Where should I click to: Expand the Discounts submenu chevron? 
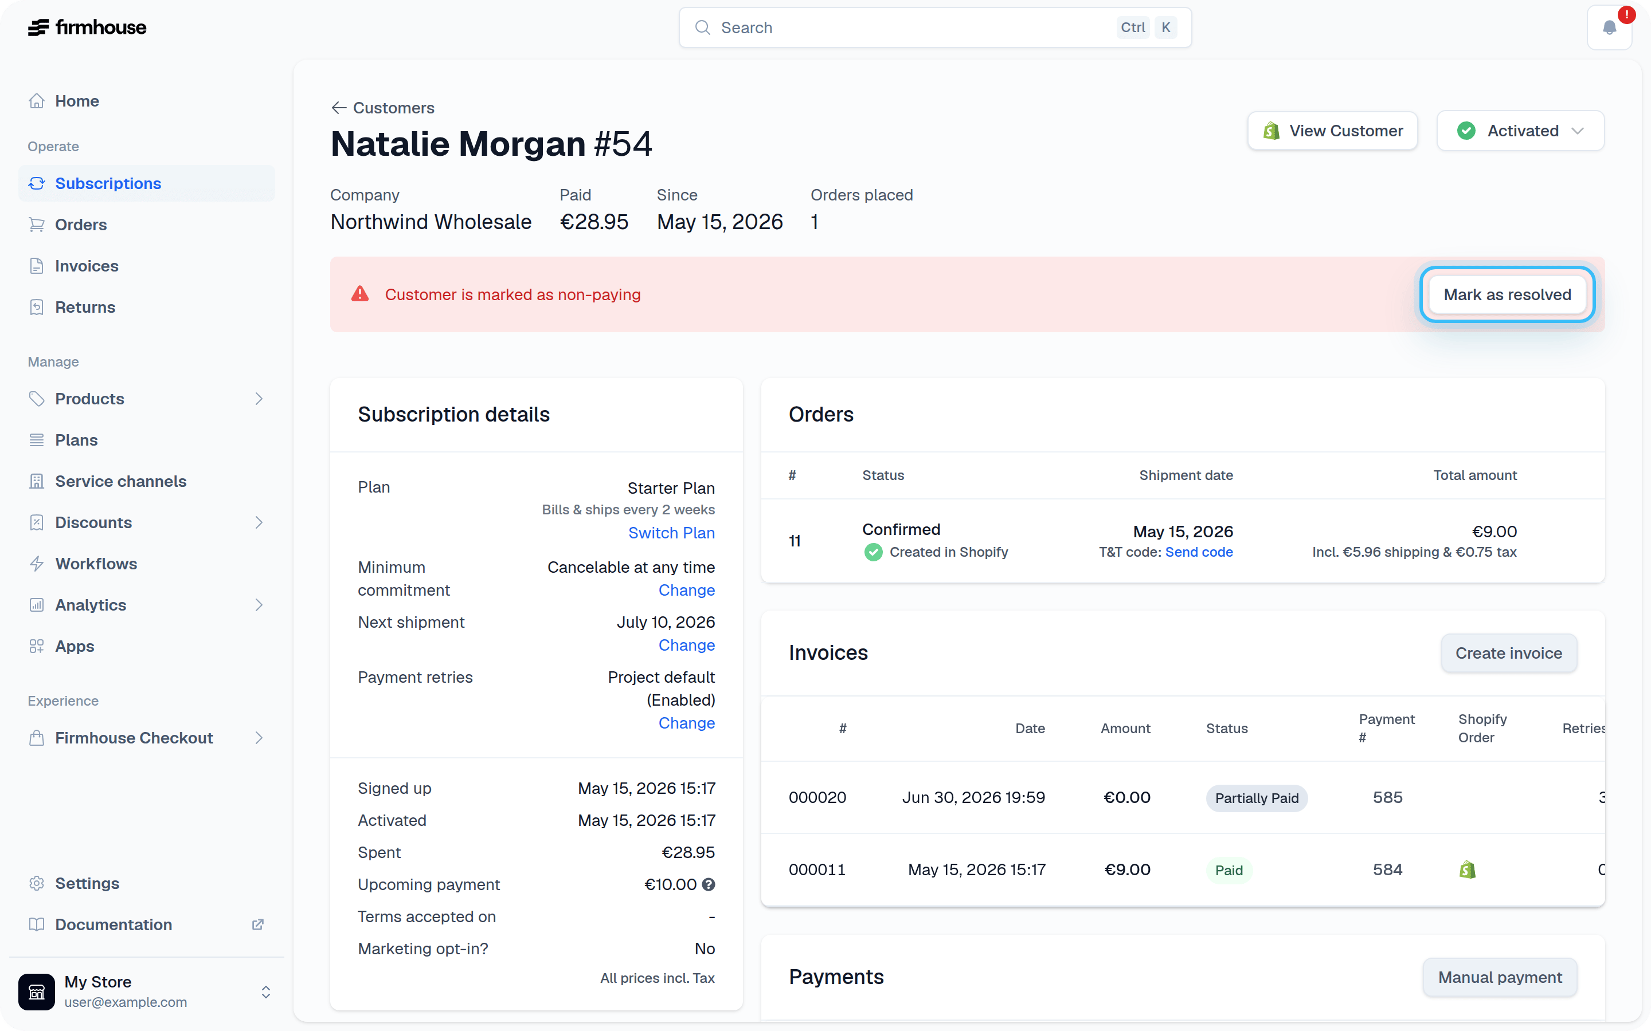pos(259,522)
